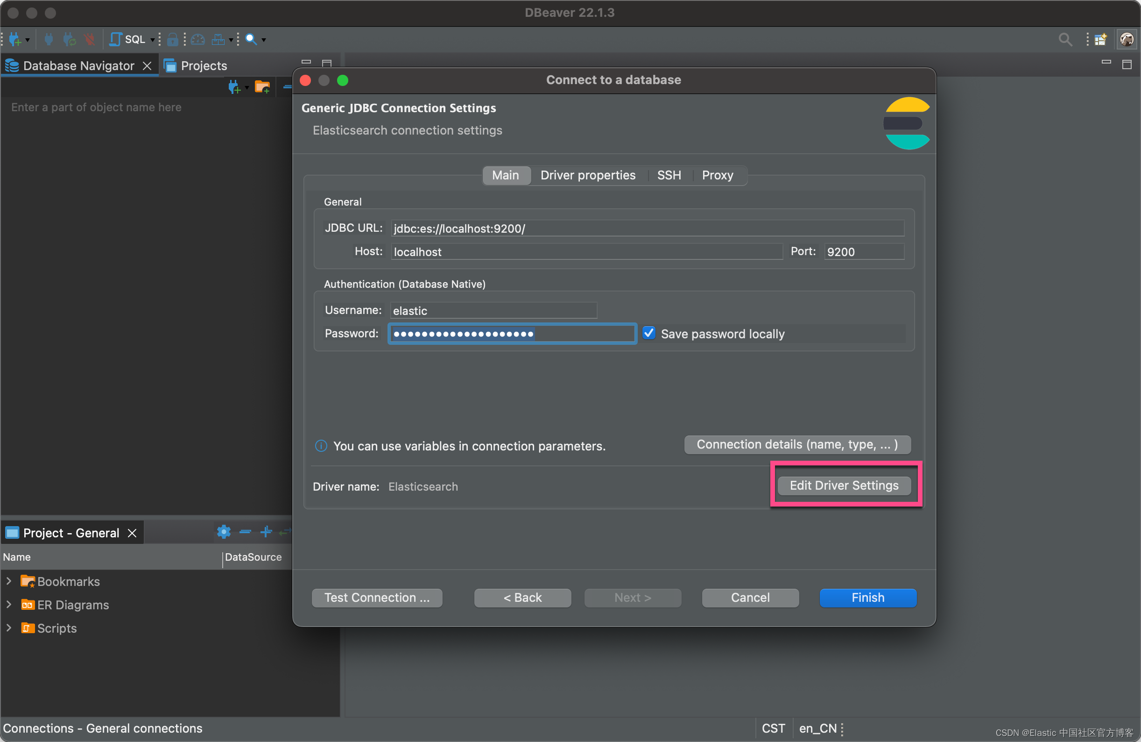Uncheck Save password locally

tap(648, 333)
